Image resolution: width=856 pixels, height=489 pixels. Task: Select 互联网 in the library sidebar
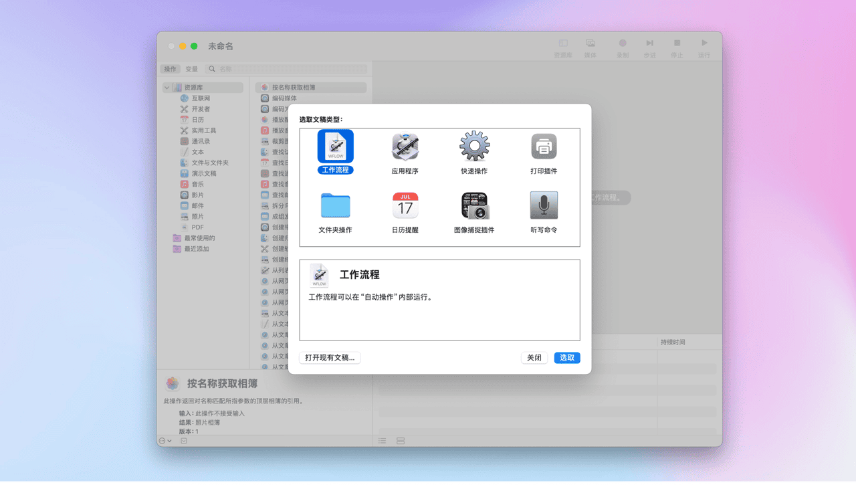coord(201,98)
